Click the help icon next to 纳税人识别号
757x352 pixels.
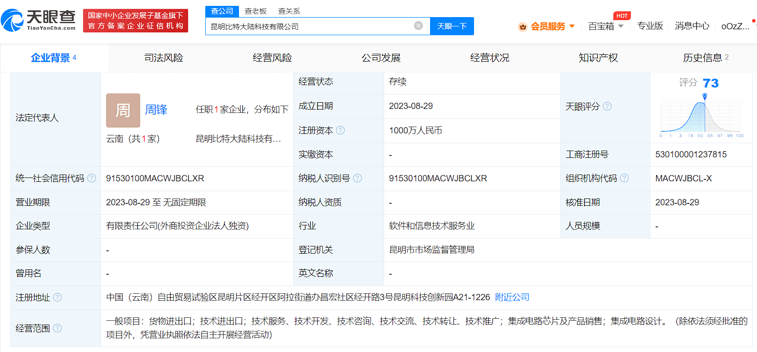click(358, 178)
